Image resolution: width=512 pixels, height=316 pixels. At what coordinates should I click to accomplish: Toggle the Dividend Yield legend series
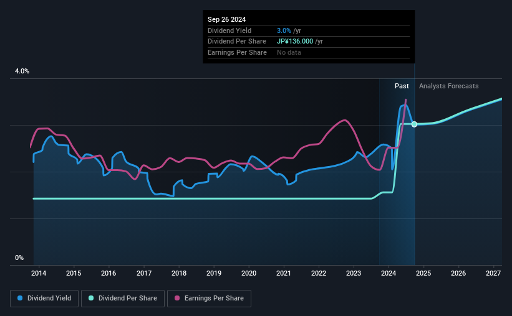coord(44,299)
